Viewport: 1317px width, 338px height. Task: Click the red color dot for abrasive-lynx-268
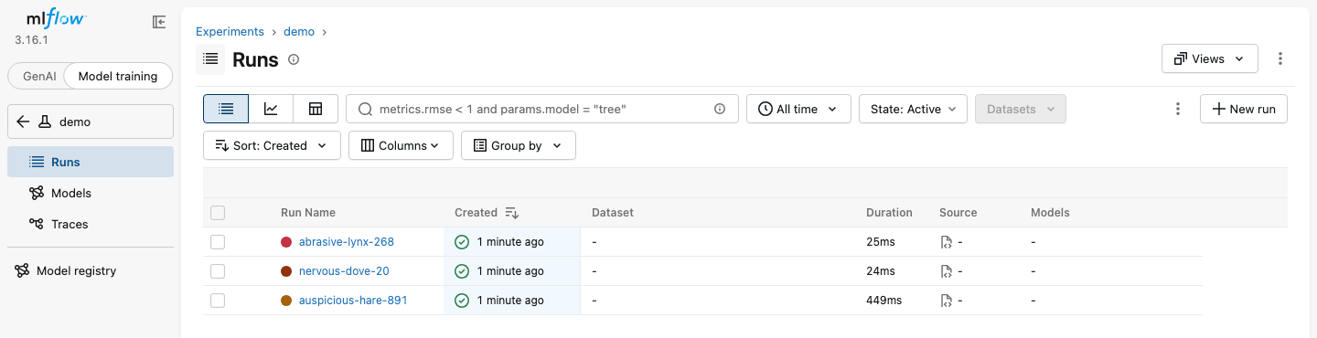[286, 242]
